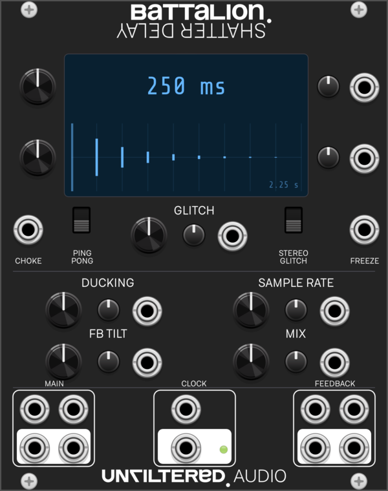Click the DUCKING CV input jack
This screenshot has height=491, width=388.
tap(147, 311)
